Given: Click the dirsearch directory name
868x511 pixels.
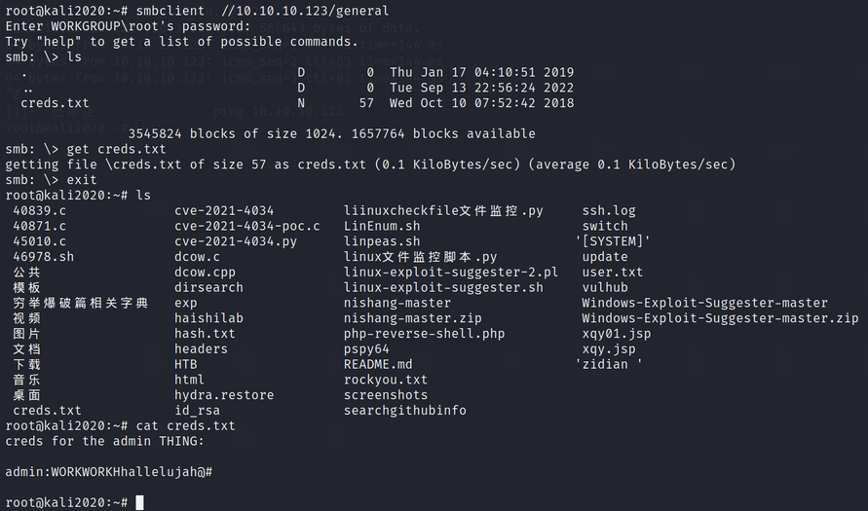Looking at the screenshot, I should (x=208, y=287).
